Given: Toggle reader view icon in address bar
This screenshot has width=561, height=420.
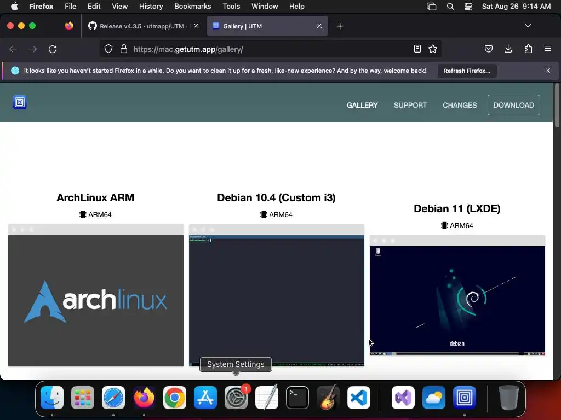Looking at the screenshot, I should (417, 49).
